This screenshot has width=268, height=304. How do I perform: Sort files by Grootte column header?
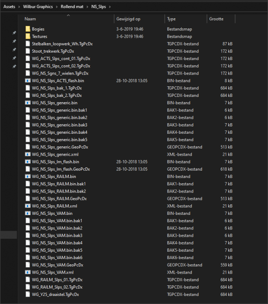click(216, 19)
